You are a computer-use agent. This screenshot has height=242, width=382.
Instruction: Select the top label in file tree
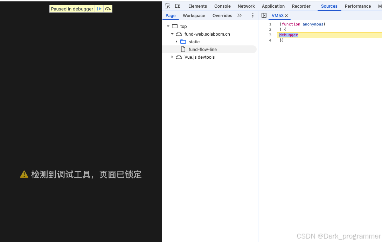pos(183,26)
